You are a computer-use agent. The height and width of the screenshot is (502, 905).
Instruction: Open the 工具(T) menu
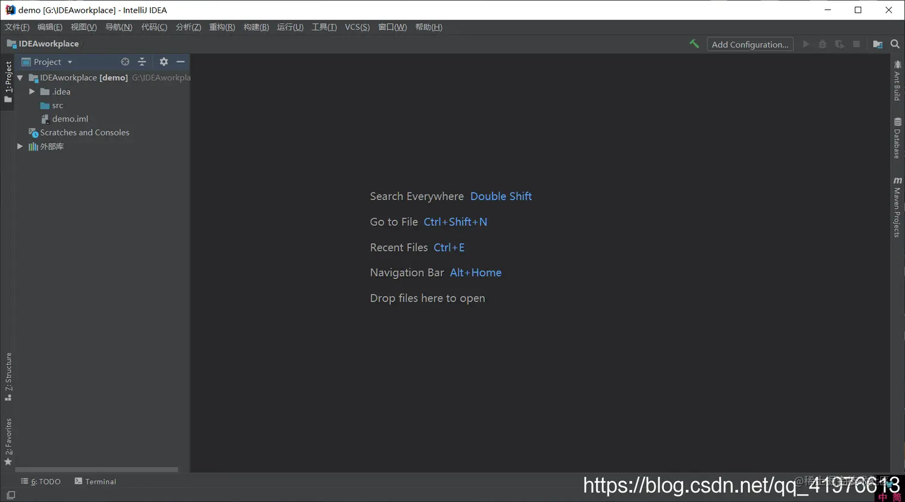click(x=324, y=27)
